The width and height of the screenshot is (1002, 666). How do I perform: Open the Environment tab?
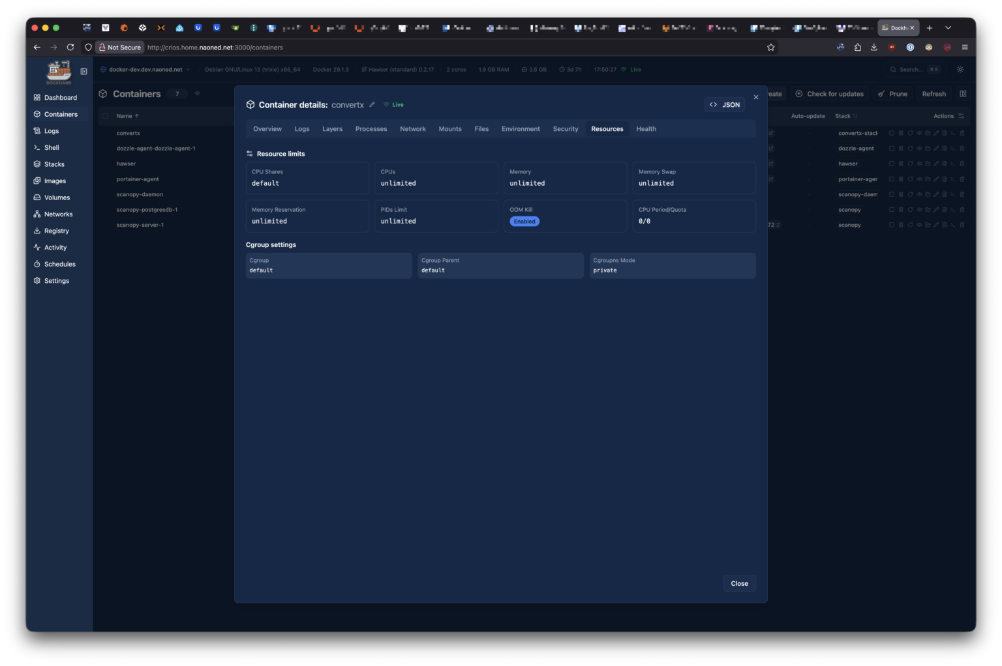[520, 129]
